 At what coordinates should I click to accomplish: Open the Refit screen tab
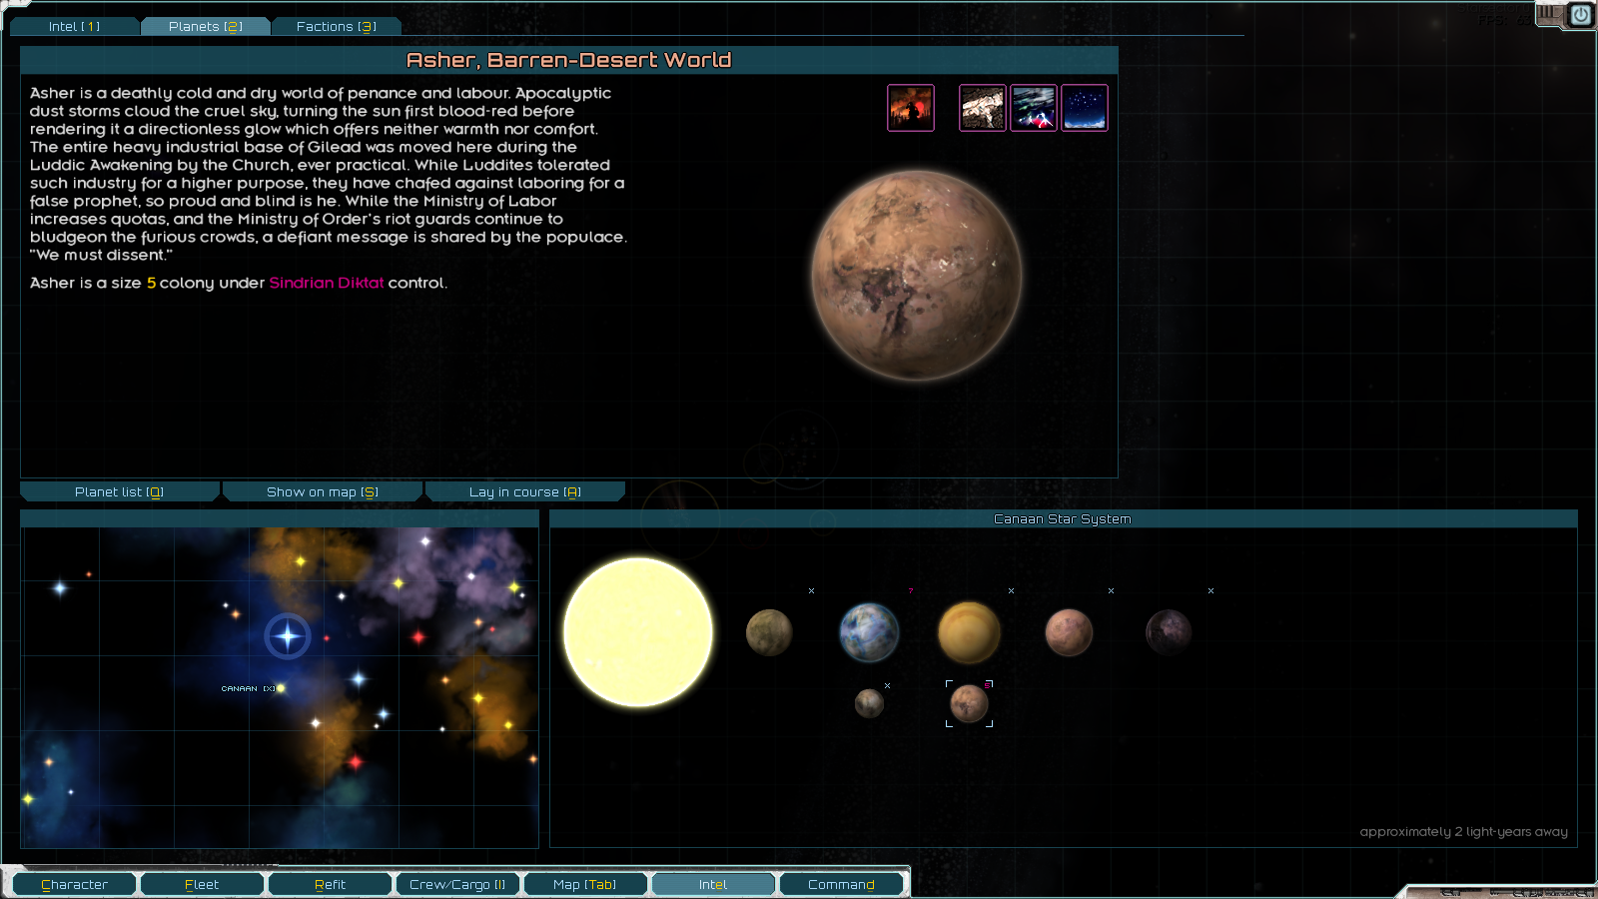pyautogui.click(x=330, y=884)
